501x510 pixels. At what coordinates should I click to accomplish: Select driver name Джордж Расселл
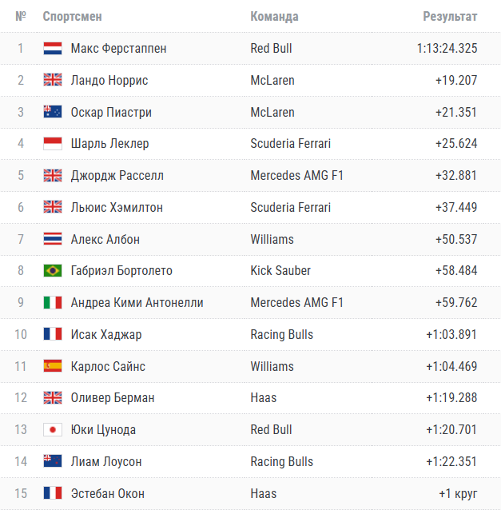point(118,176)
